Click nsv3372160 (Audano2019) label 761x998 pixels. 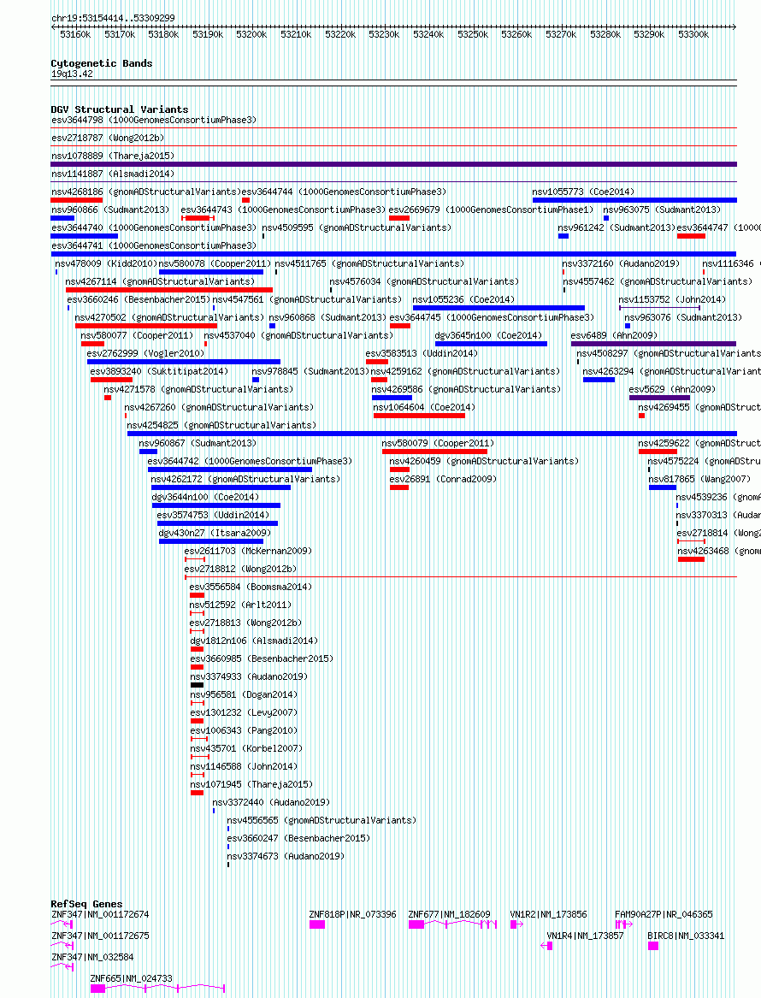[x=621, y=263]
